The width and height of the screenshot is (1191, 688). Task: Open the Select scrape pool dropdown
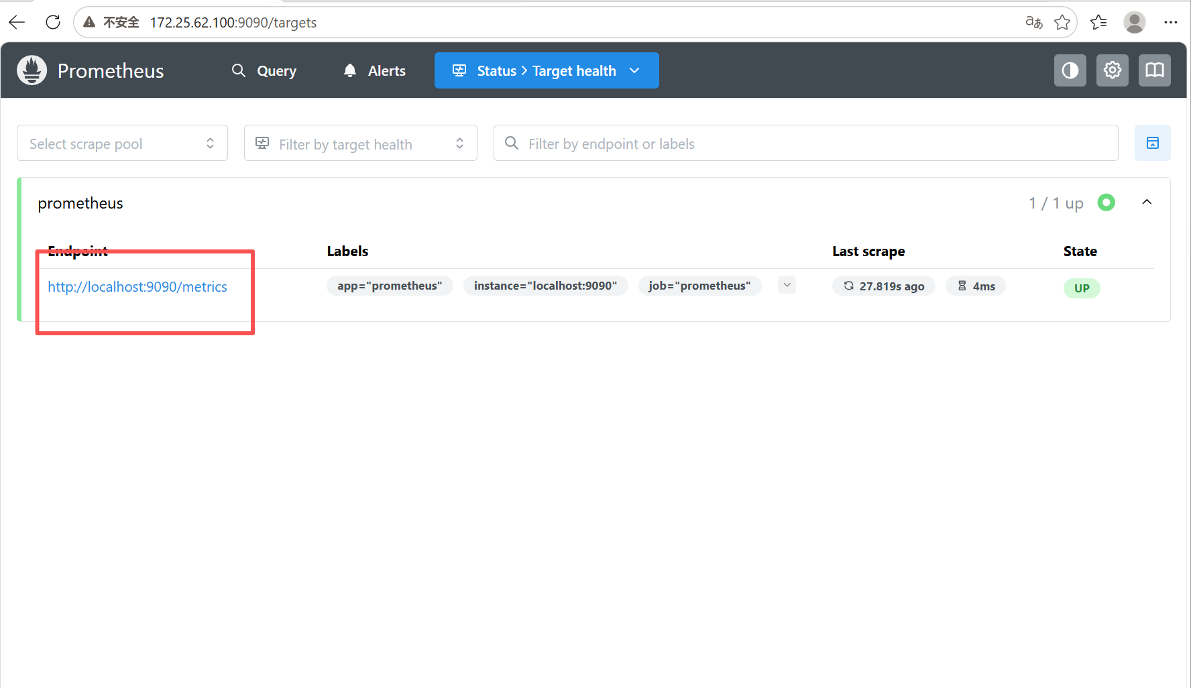(122, 143)
